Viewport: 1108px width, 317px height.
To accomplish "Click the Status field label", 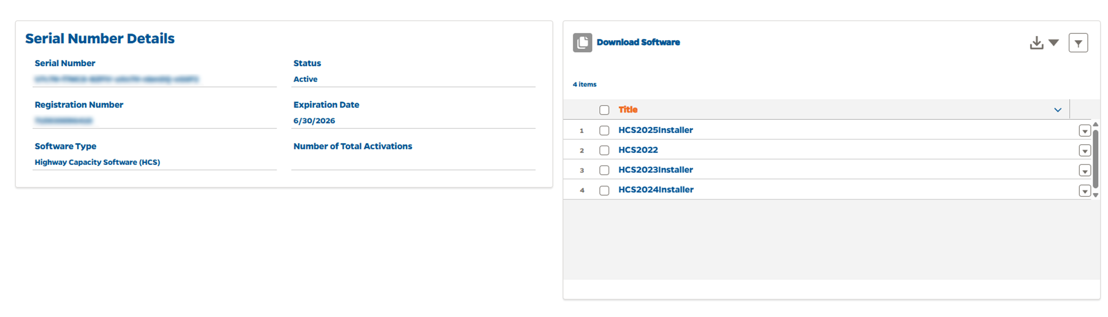I will tap(307, 63).
